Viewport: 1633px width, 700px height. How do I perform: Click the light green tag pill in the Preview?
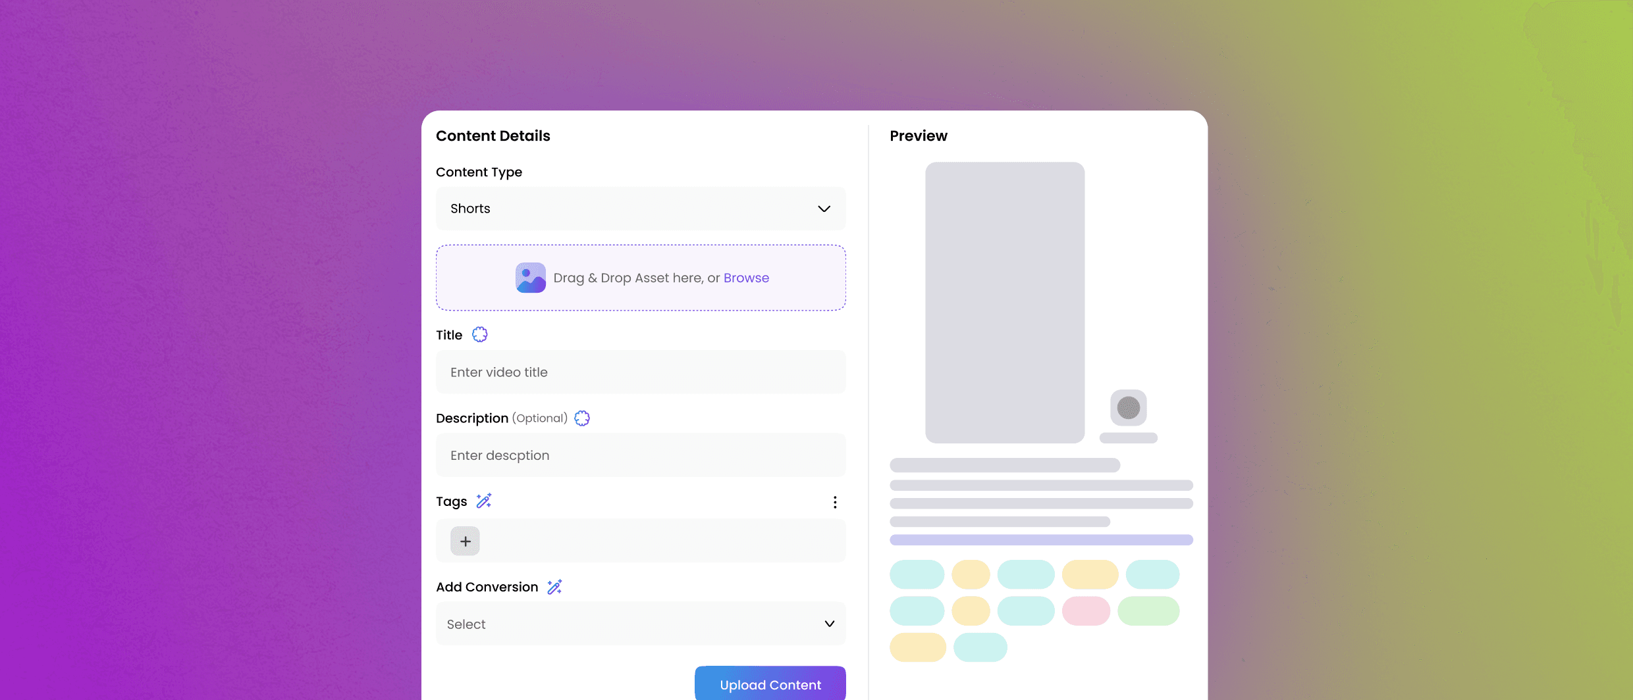[1148, 611]
